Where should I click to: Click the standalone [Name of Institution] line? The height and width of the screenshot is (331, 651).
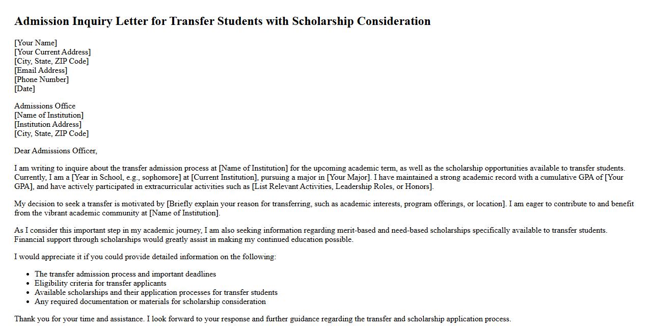49,115
